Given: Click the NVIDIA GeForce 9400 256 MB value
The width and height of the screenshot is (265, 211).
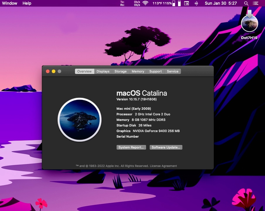Looking at the screenshot, I should point(156,131).
